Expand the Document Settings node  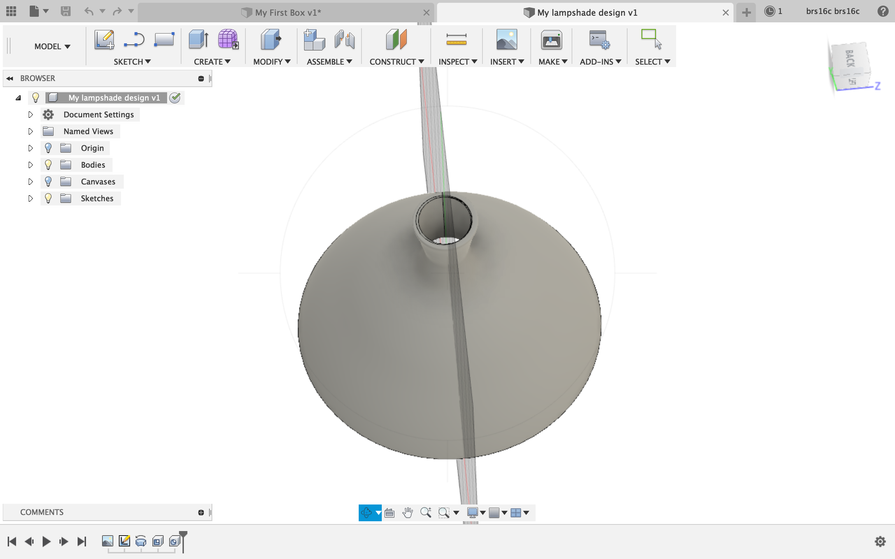tap(31, 115)
